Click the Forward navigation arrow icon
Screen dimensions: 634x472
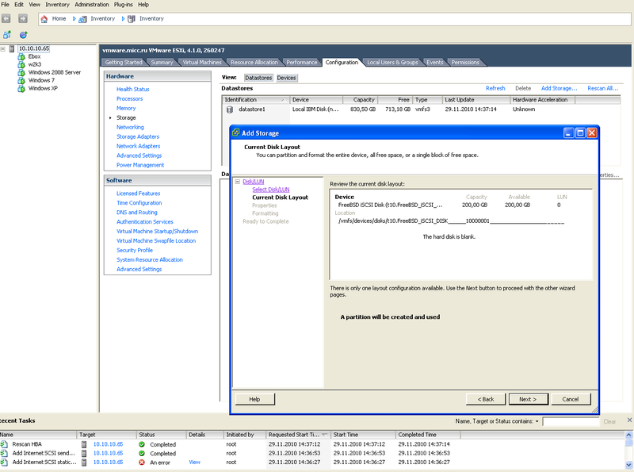click(23, 18)
